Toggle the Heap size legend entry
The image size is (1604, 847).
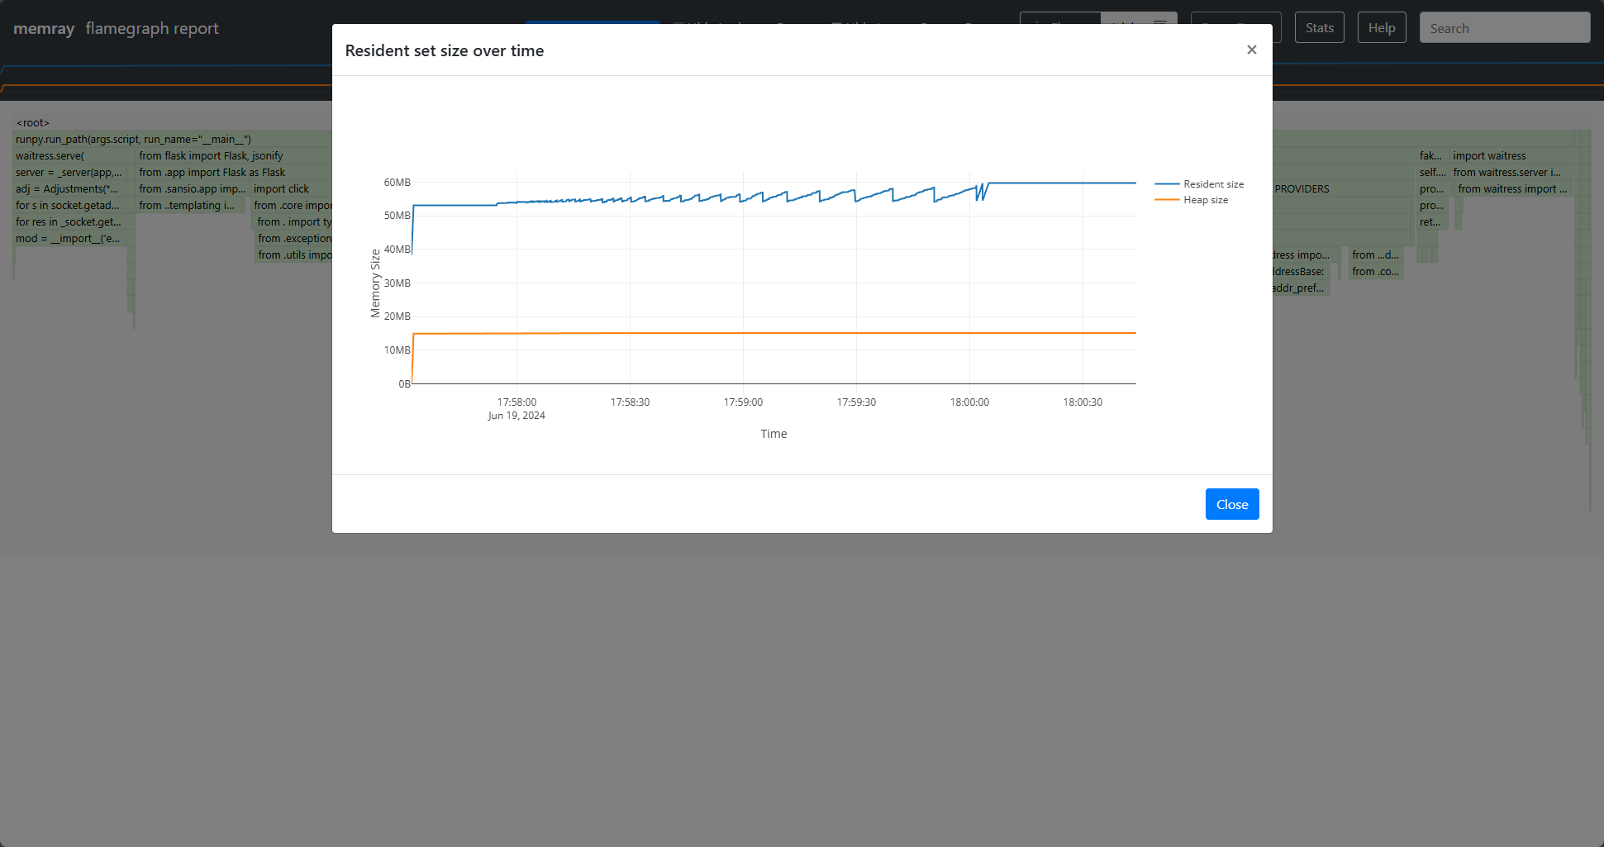click(x=1192, y=200)
